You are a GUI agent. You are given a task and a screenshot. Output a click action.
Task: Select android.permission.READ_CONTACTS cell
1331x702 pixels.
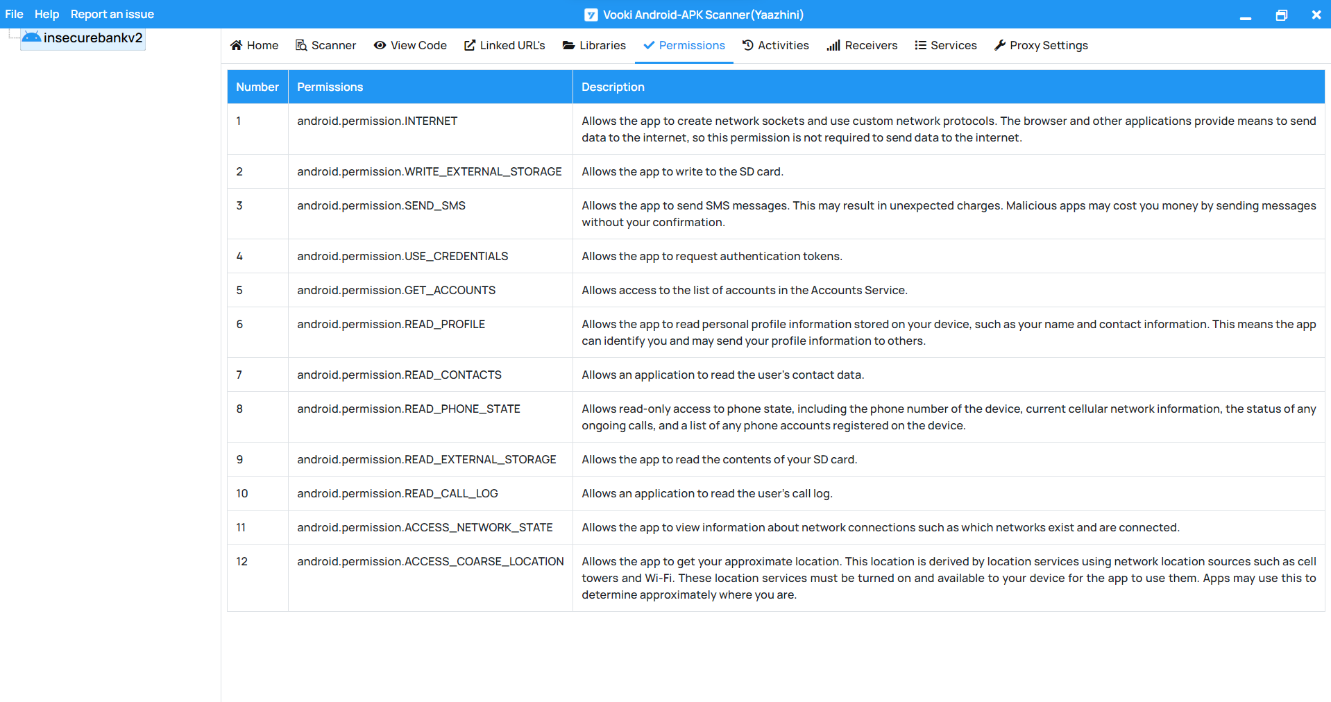click(430, 375)
